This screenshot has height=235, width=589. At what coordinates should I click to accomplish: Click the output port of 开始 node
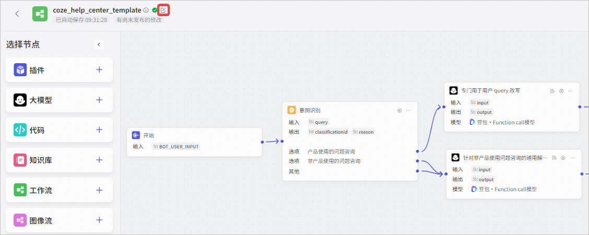262,142
